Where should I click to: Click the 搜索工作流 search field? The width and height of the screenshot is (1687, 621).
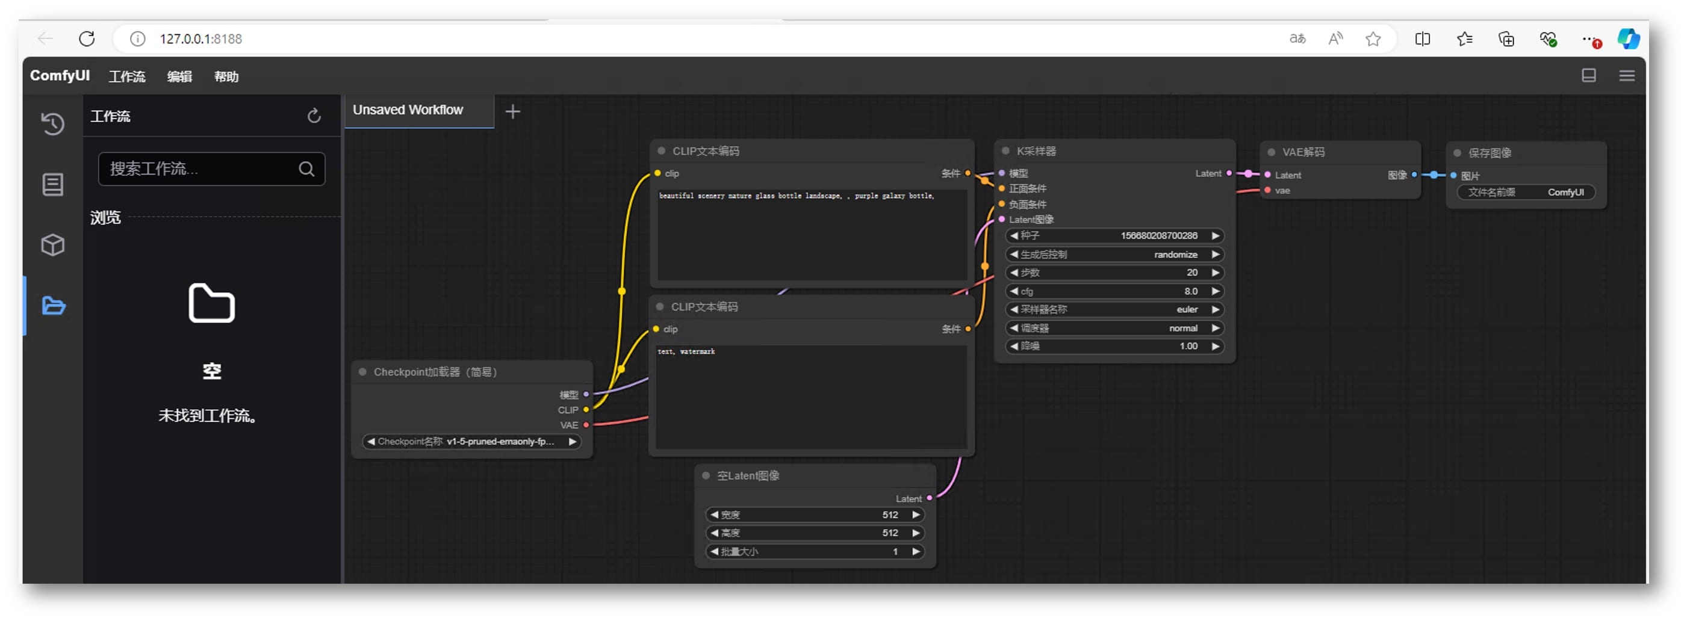coord(211,169)
